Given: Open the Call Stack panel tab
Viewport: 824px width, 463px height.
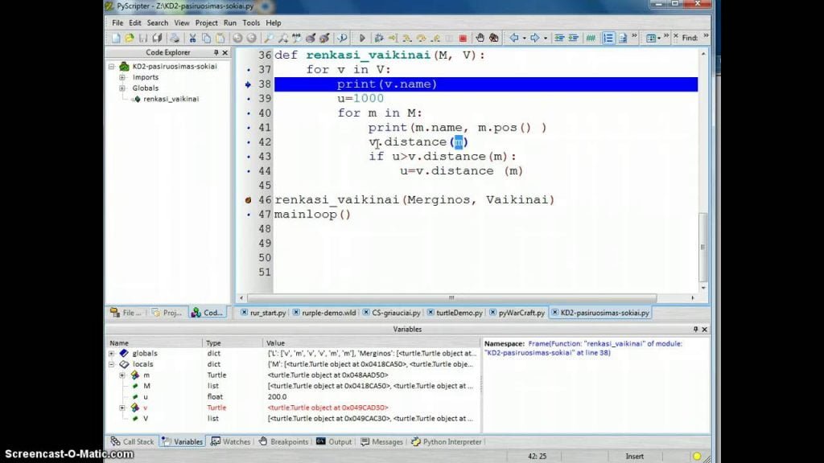Looking at the screenshot, I should (x=133, y=442).
